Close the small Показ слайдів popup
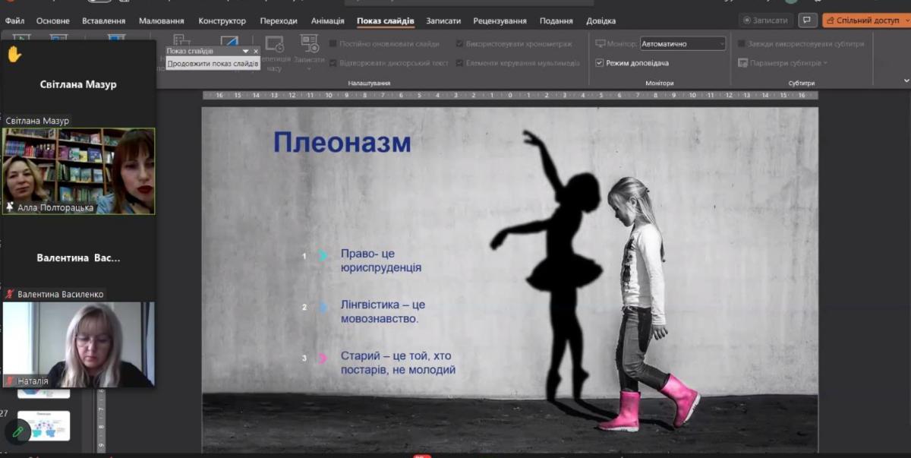This screenshot has width=911, height=458. [x=256, y=51]
